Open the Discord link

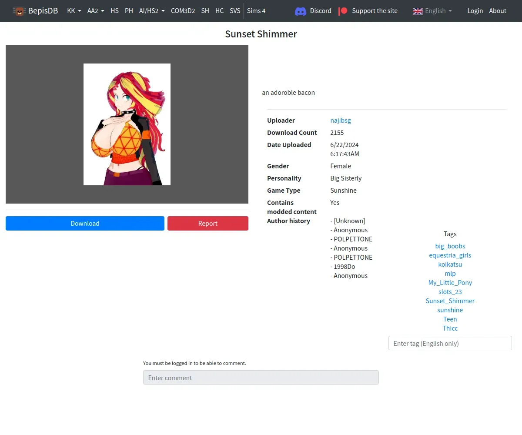pyautogui.click(x=321, y=11)
